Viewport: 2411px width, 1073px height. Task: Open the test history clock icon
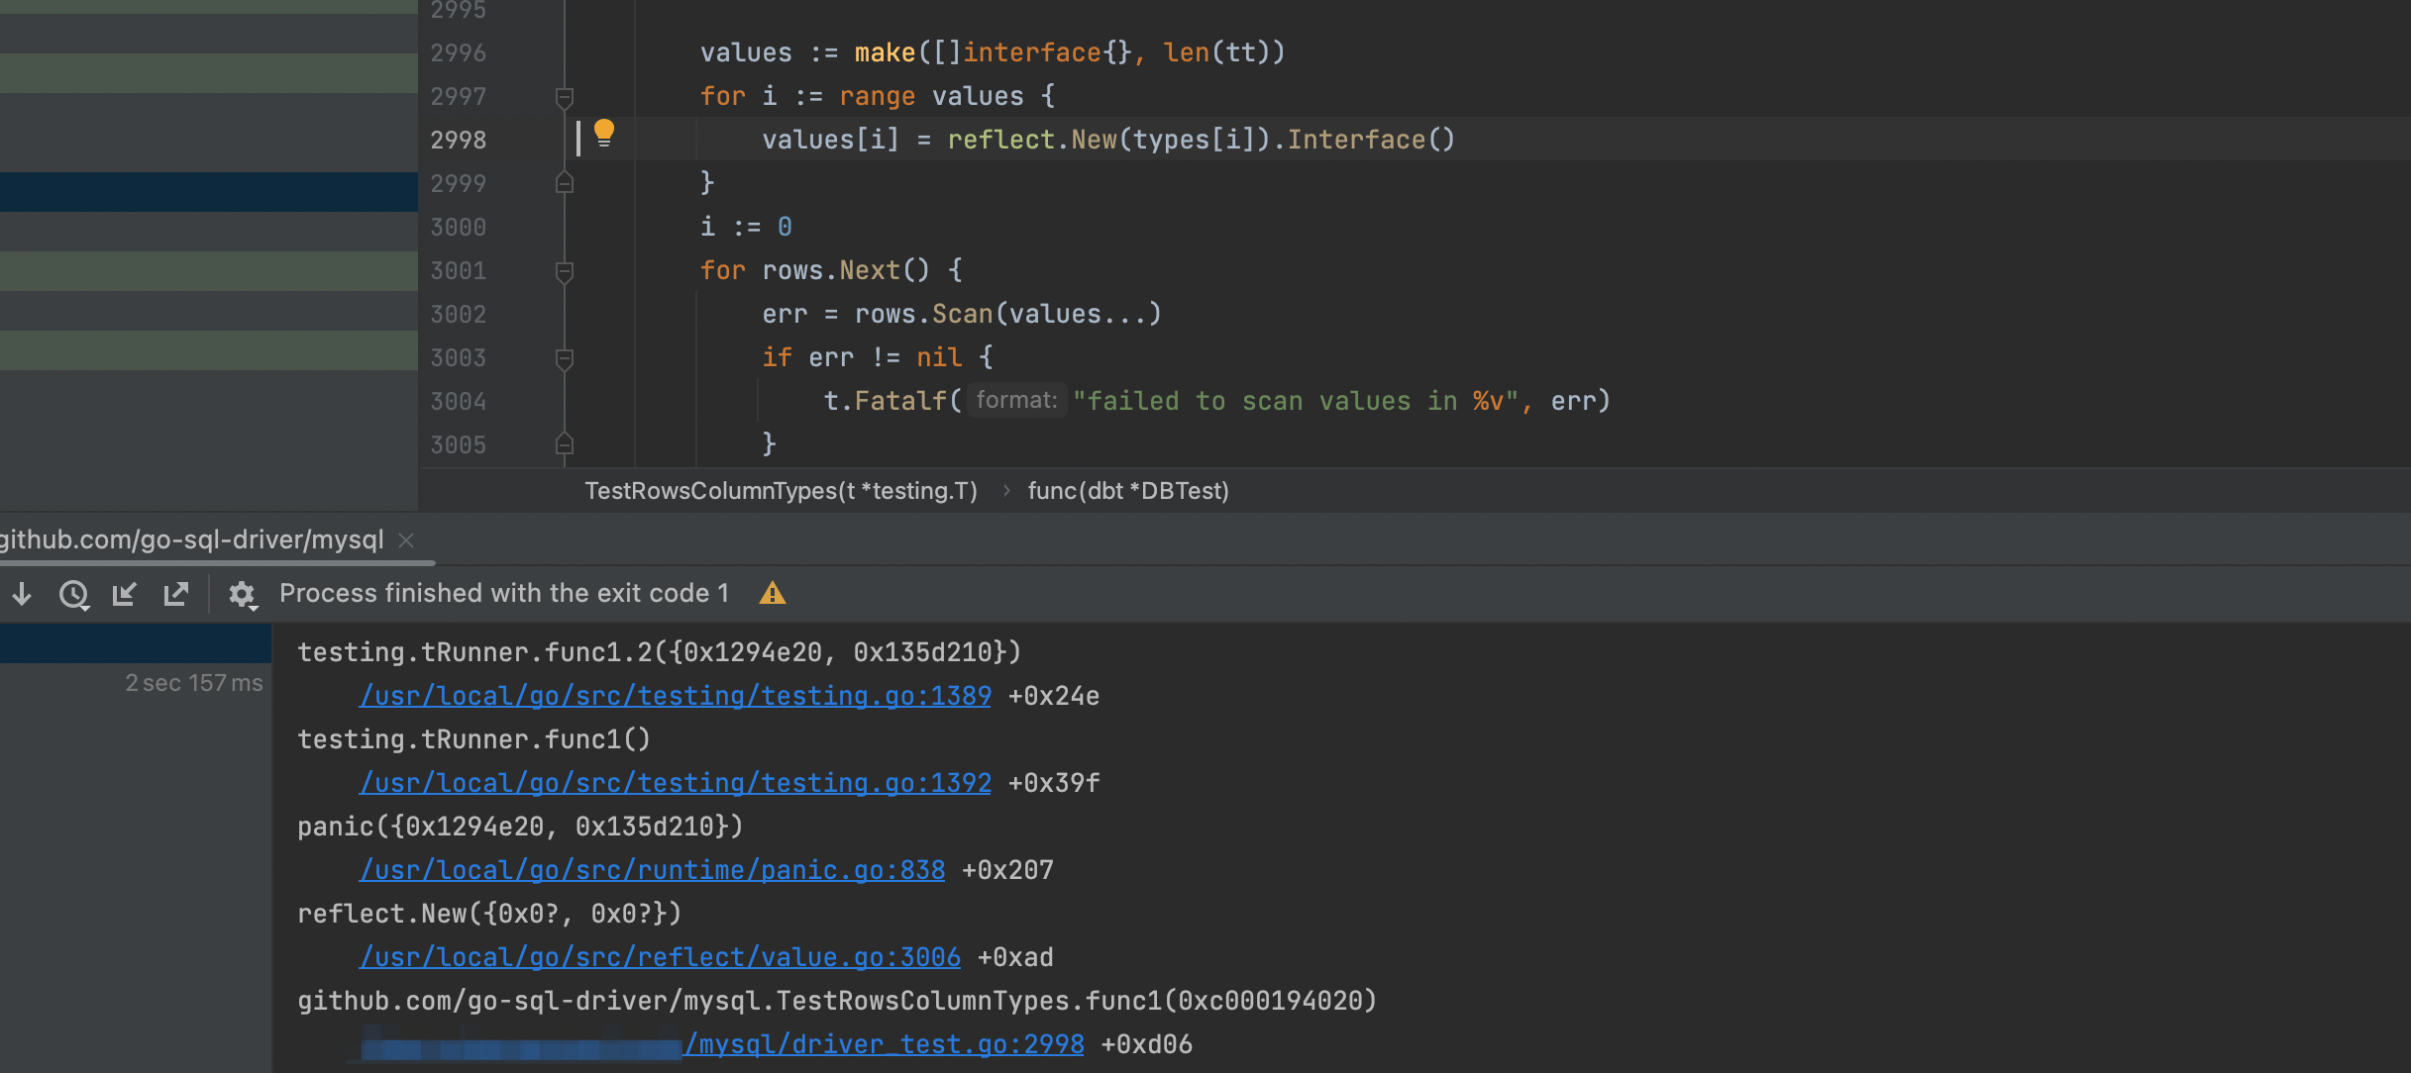(74, 594)
